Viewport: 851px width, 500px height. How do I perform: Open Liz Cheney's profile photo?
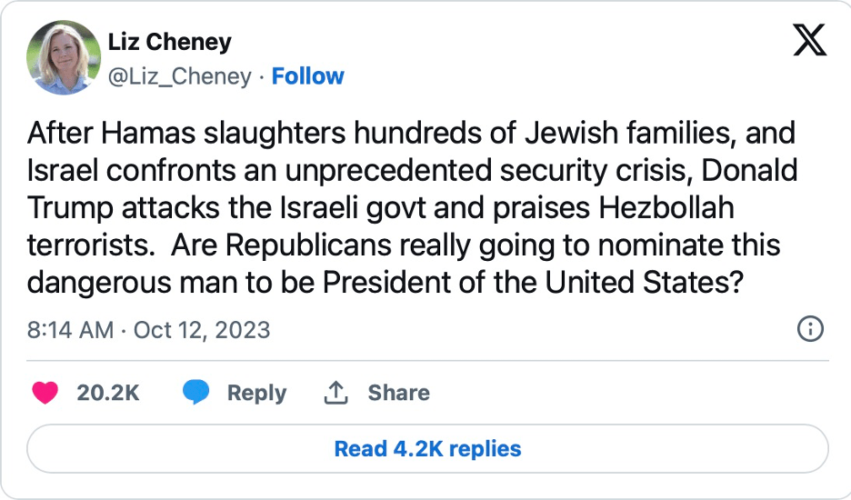click(64, 58)
